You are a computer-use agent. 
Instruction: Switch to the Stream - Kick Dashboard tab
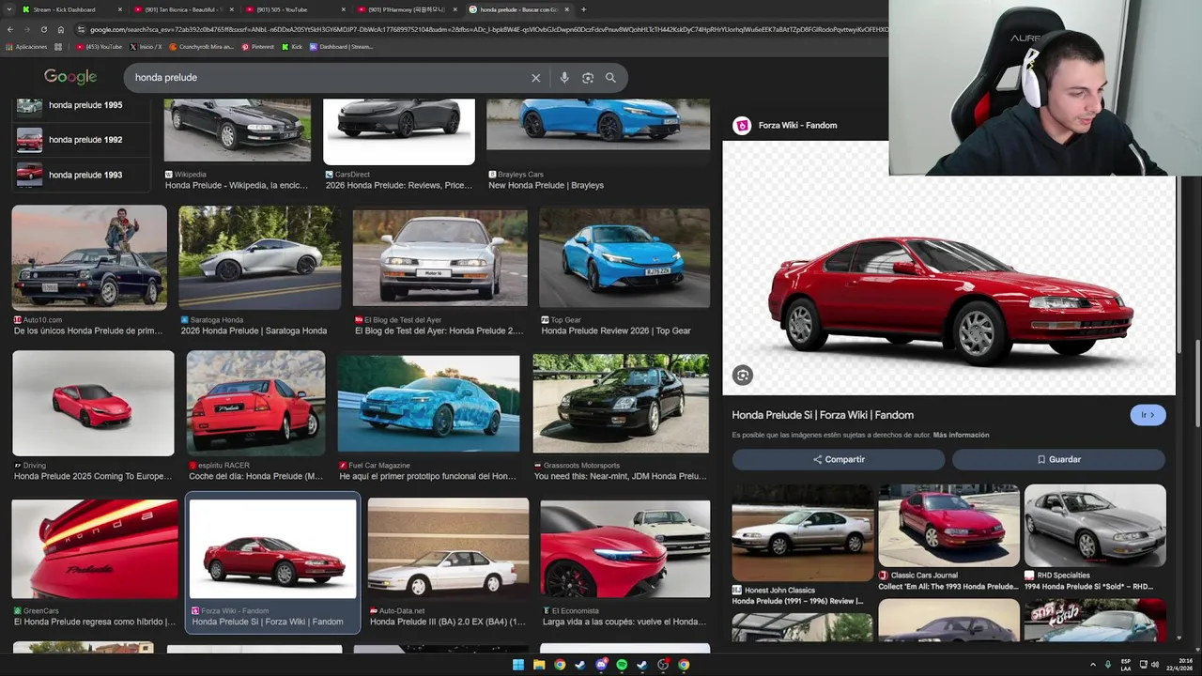click(71, 9)
